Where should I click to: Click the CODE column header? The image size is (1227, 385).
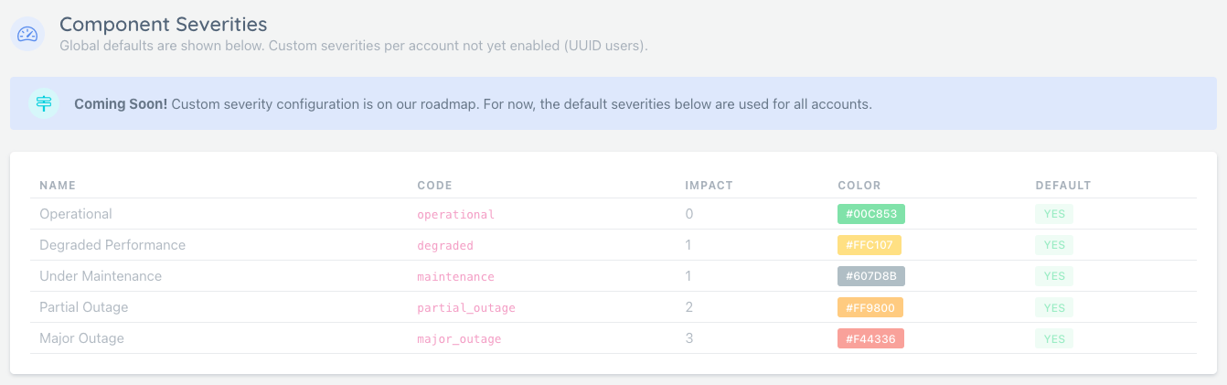434,186
